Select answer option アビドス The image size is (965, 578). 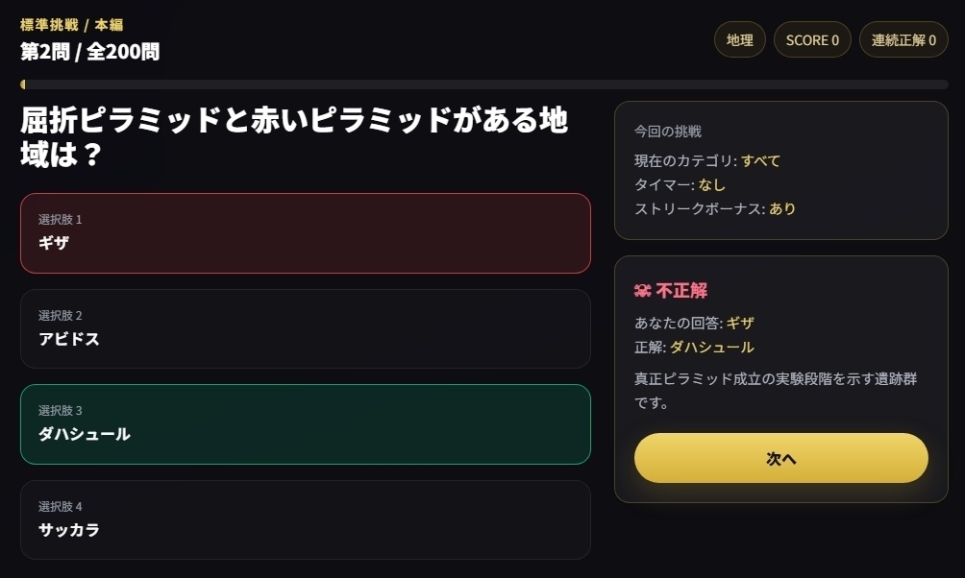[305, 329]
